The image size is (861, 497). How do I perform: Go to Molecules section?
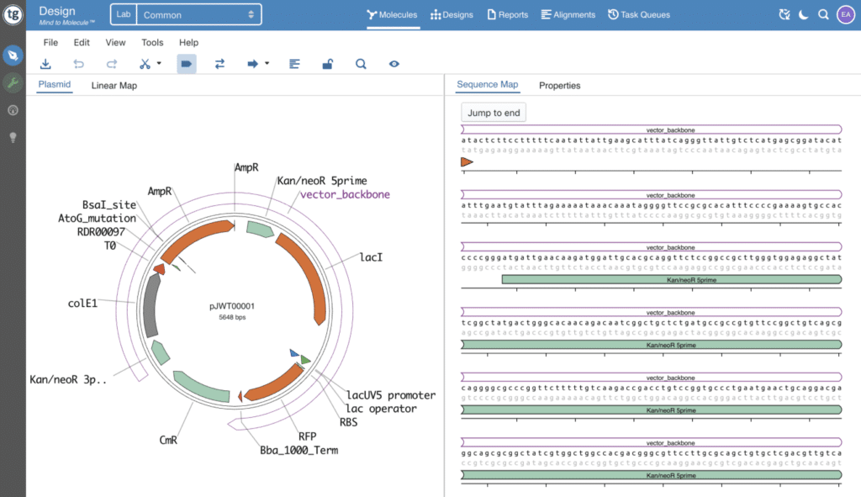[x=392, y=15]
